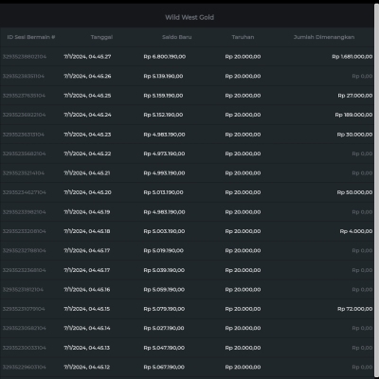The height and width of the screenshot is (379, 379).
Task: Click the Wild West Gold title
Action: (x=189, y=17)
